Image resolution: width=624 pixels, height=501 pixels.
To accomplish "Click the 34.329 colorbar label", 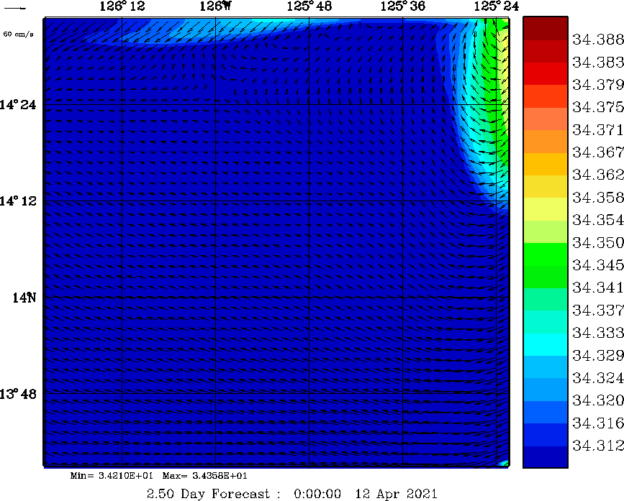I will pos(598,355).
